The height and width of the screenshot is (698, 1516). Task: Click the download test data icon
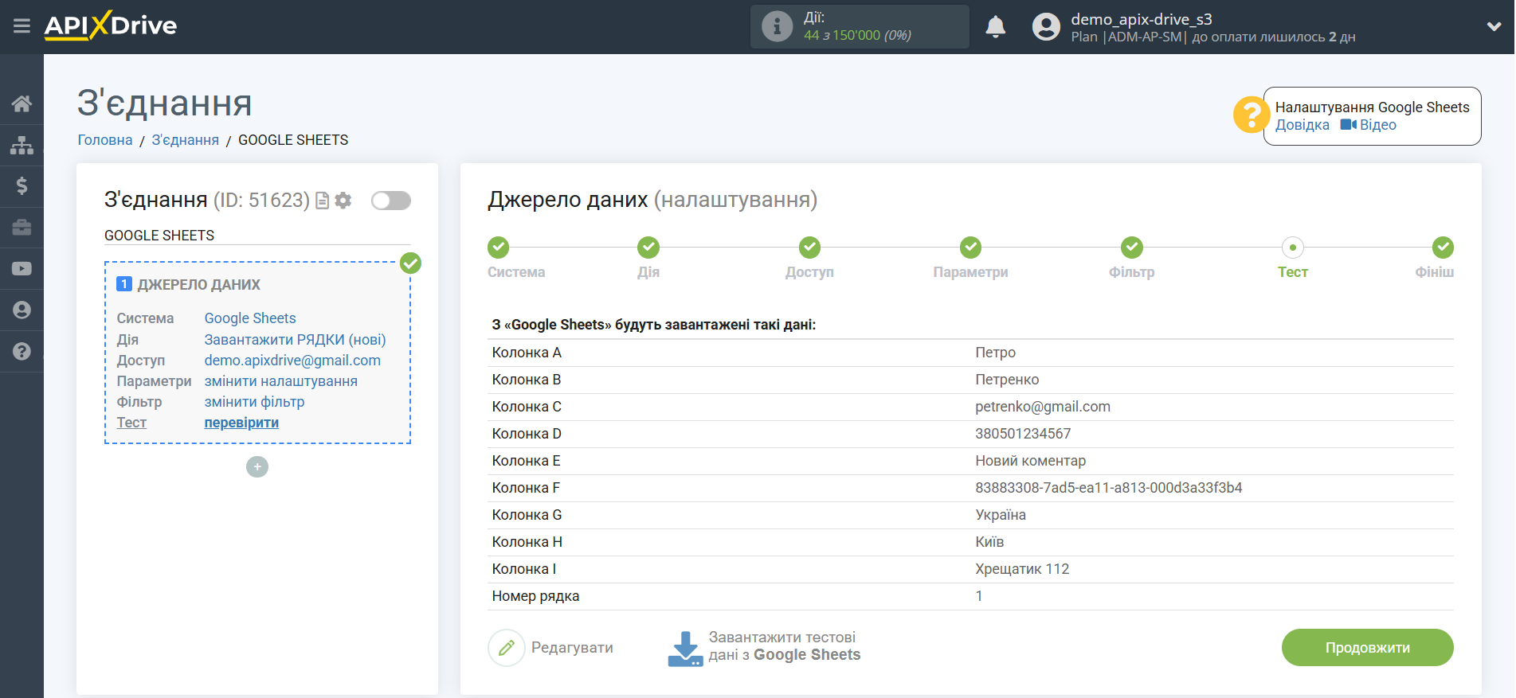(685, 649)
